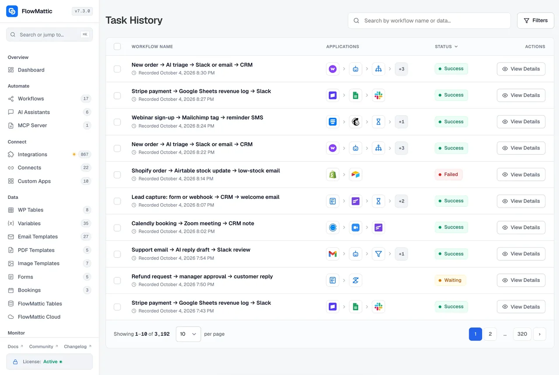
Task: View Details for the Refund request row
Action: (x=521, y=280)
